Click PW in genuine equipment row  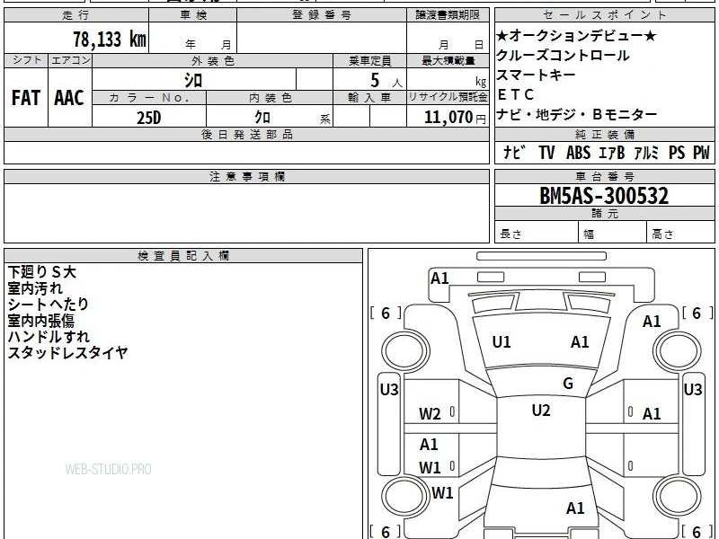[x=701, y=153]
